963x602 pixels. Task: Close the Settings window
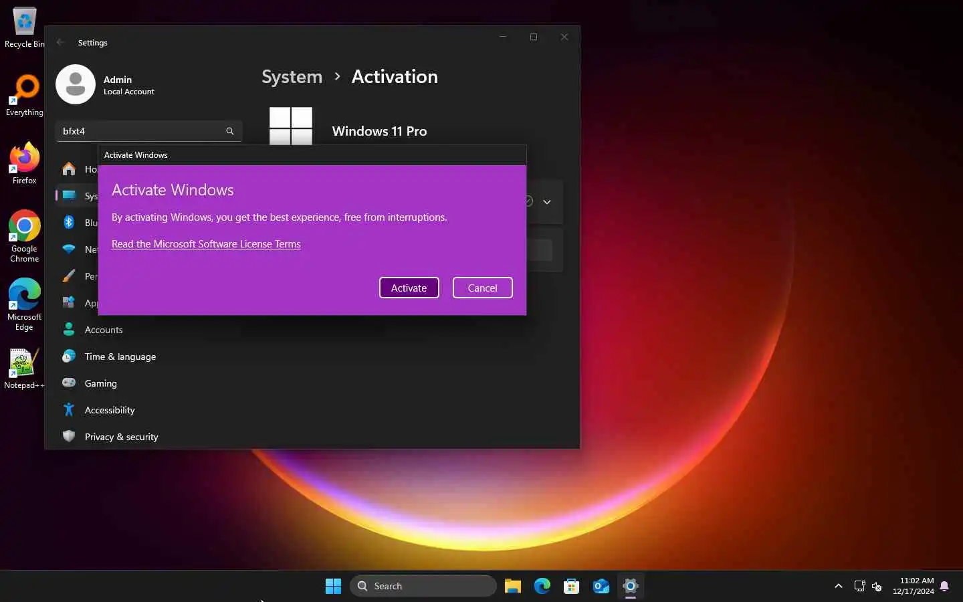point(564,37)
